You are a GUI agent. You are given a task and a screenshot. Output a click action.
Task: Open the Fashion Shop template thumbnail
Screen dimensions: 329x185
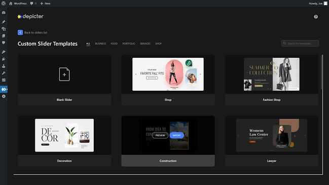[x=272, y=74]
